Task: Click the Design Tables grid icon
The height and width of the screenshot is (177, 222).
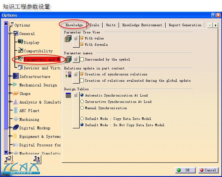Action: [68, 95]
